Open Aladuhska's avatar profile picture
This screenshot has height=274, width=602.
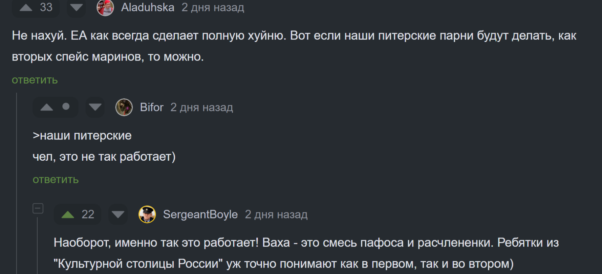[105, 7]
